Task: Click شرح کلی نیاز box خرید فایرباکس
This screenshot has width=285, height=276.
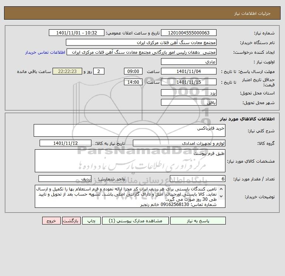Action: pyautogui.click(x=130, y=130)
